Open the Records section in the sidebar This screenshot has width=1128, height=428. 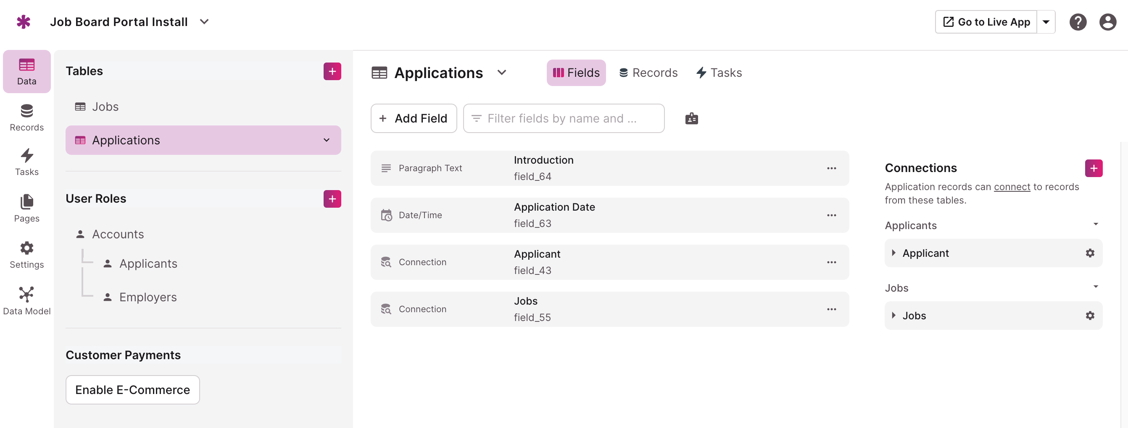coord(27,117)
